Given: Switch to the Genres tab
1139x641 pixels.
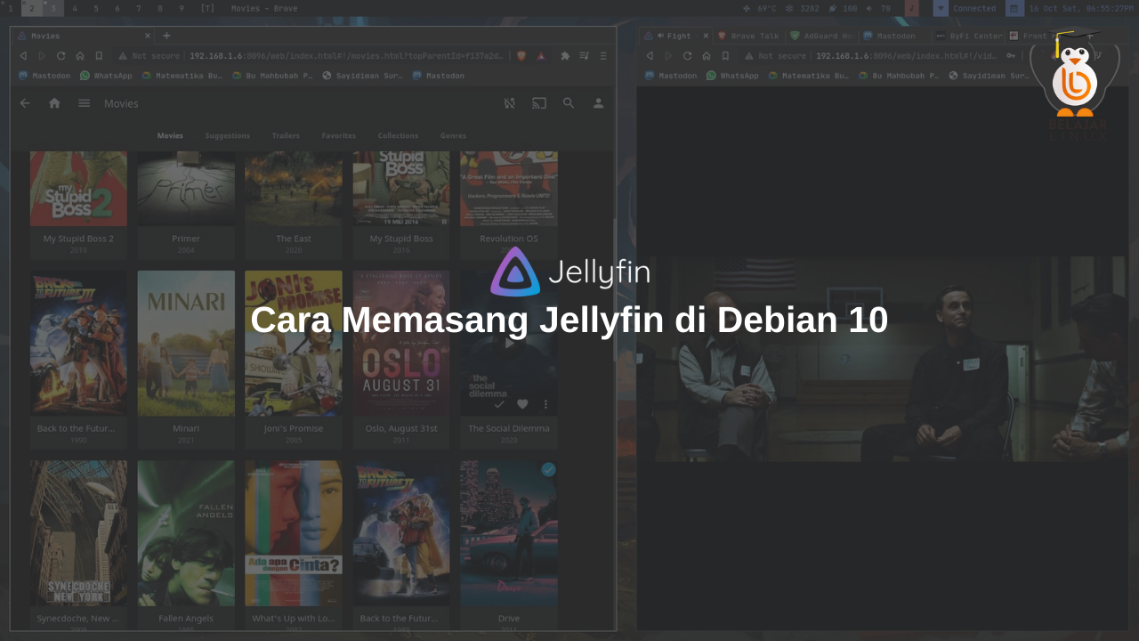Looking at the screenshot, I should pos(453,135).
